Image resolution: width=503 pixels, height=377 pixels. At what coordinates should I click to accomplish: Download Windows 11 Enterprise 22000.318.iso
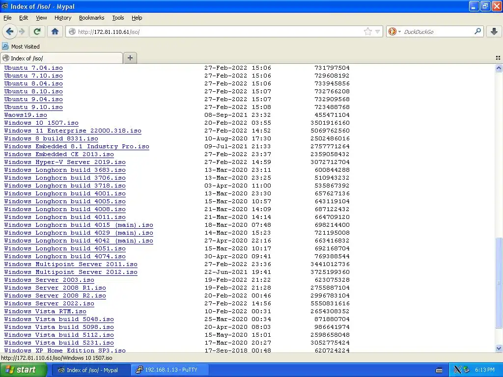73,131
